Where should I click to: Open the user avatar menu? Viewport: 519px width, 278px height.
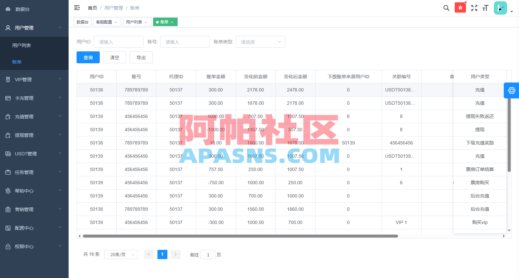pyautogui.click(x=500, y=8)
